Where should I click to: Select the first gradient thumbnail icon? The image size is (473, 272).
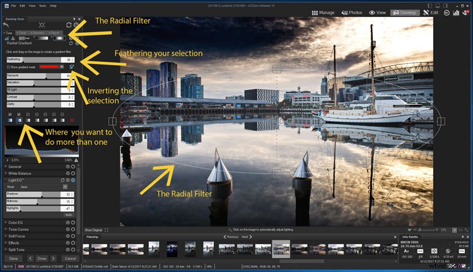[10, 120]
